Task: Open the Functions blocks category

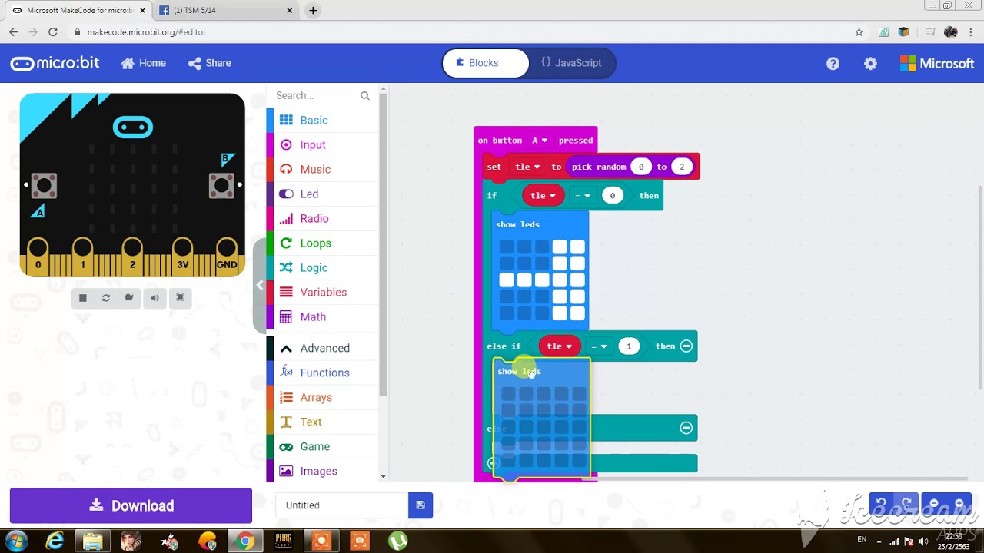Action: pyautogui.click(x=323, y=373)
